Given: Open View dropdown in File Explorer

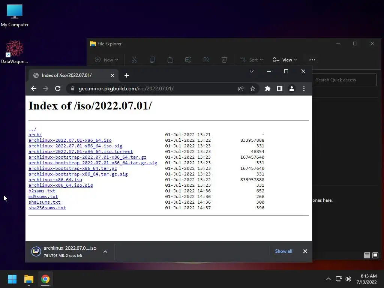Looking at the screenshot, I should (x=285, y=60).
